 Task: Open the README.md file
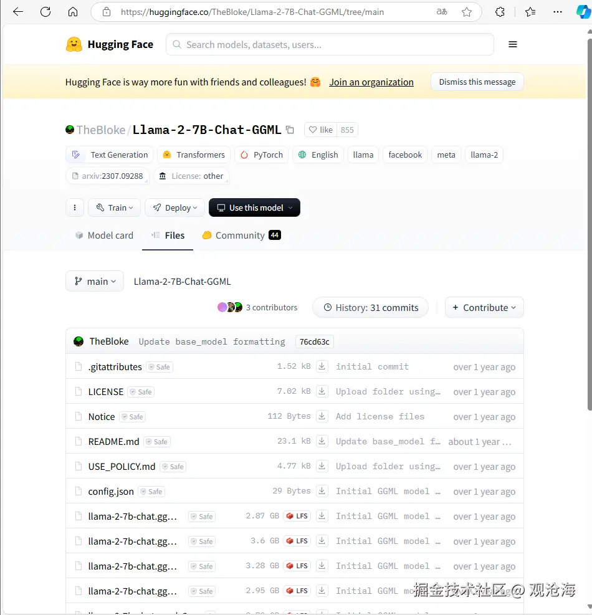pyautogui.click(x=114, y=442)
